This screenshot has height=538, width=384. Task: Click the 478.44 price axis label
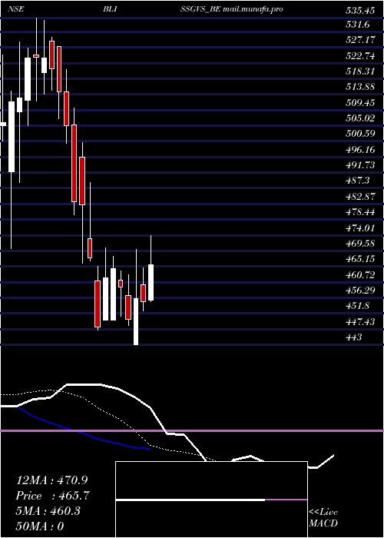point(360,212)
